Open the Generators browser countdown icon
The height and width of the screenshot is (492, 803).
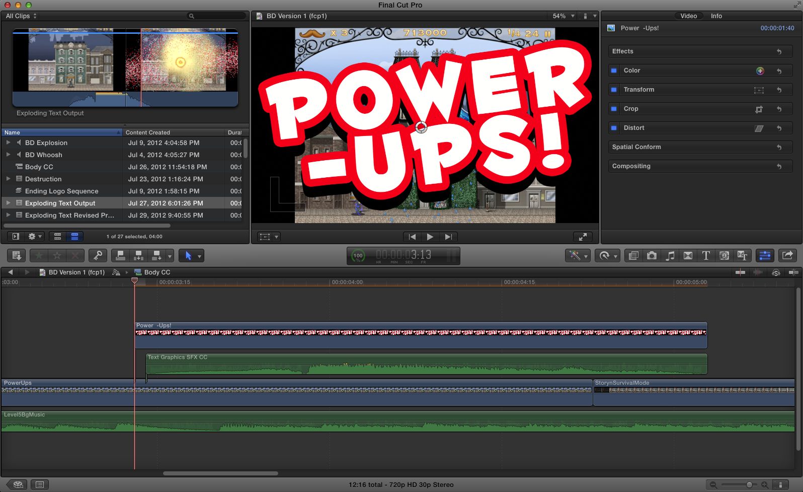pyautogui.click(x=724, y=256)
